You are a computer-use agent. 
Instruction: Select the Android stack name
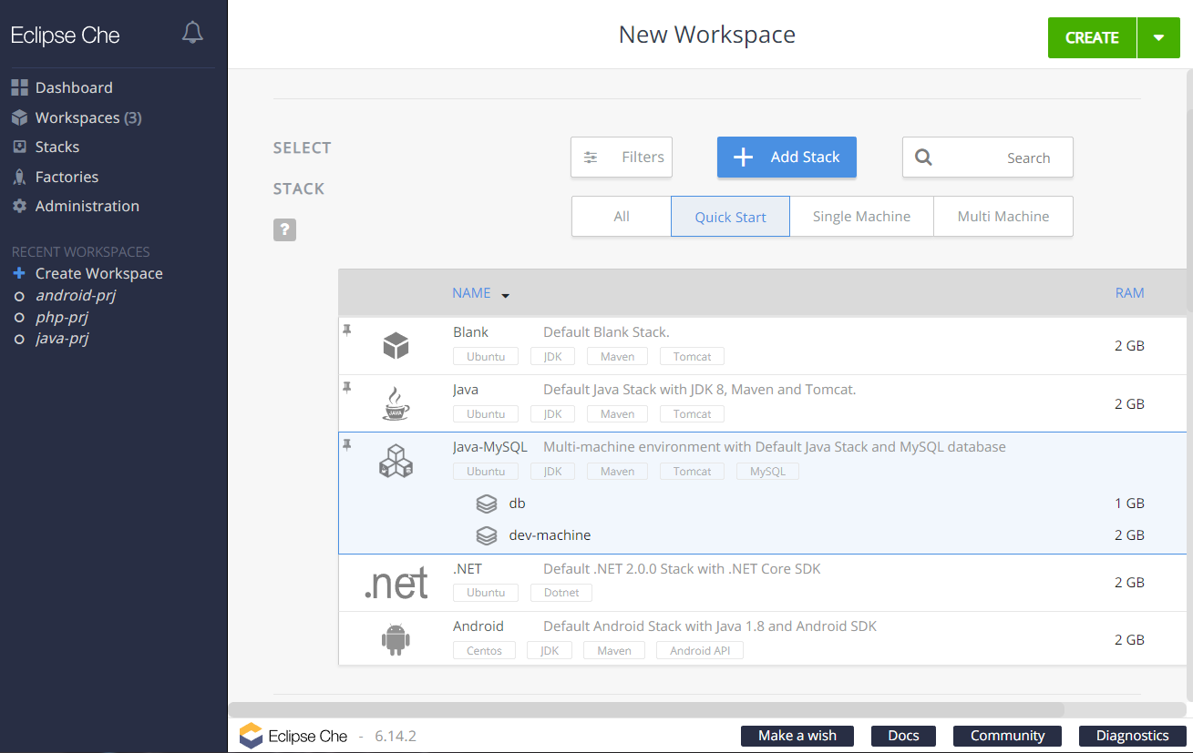(478, 626)
